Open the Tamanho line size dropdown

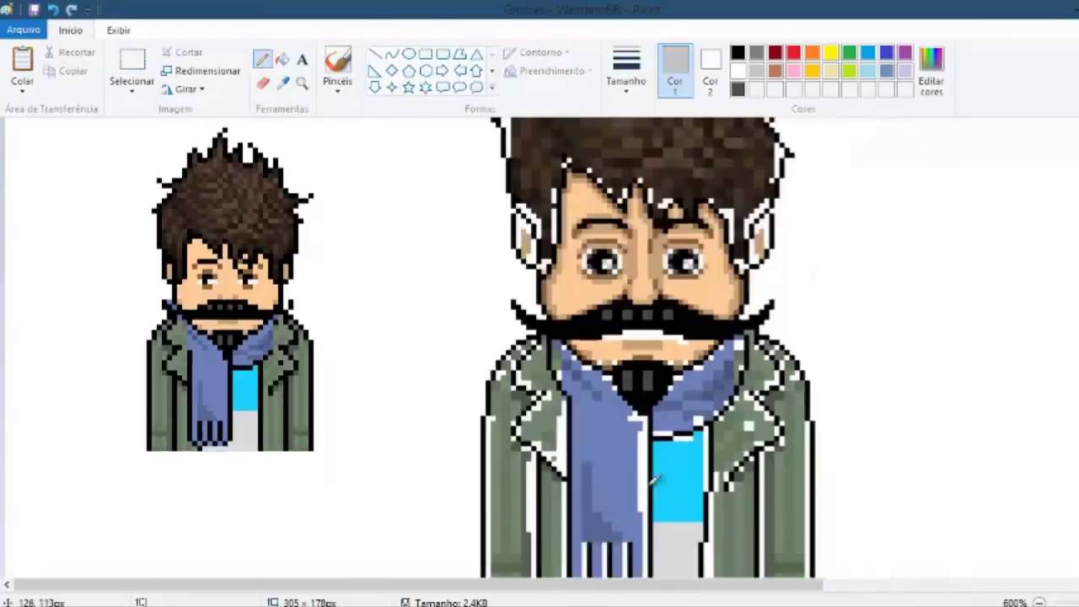(625, 91)
